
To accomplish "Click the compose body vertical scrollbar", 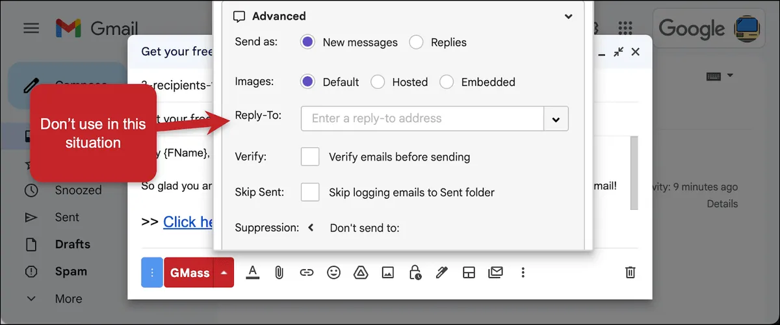I will pyautogui.click(x=634, y=174).
